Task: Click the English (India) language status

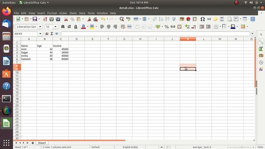Action: coord(130,147)
